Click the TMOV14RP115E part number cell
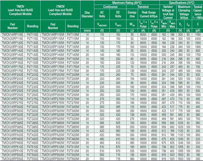This screenshot has width=203, height=161. pyautogui.click(x=13, y=34)
